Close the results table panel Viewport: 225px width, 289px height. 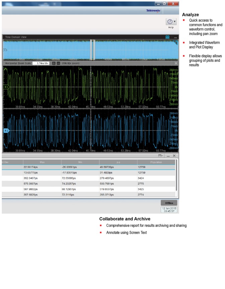coord(174,156)
